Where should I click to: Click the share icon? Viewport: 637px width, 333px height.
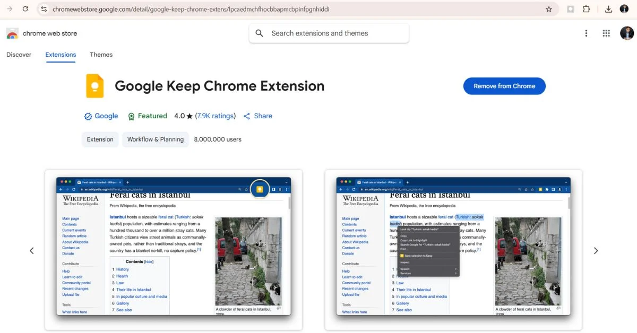(247, 116)
